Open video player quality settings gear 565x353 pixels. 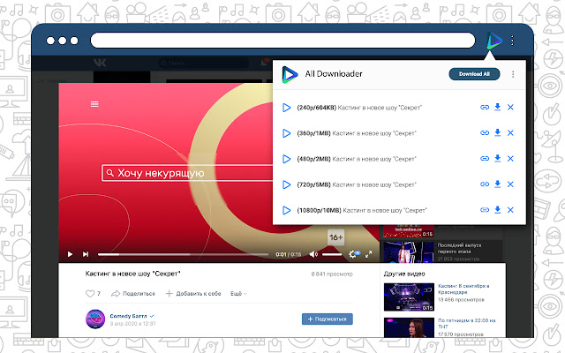point(353,254)
